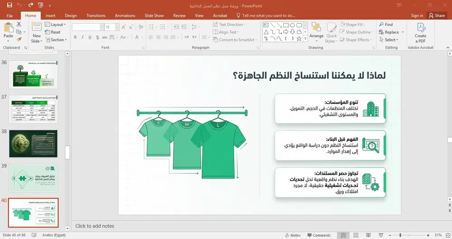Select the rectangle shape in shapes gallery
452x239 pixels.
(x=286, y=25)
